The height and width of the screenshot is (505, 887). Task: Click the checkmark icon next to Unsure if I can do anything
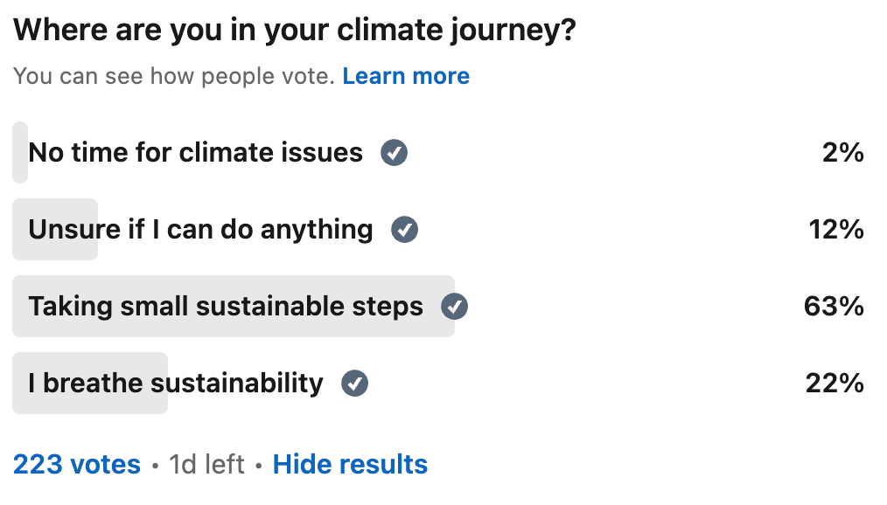(x=404, y=229)
